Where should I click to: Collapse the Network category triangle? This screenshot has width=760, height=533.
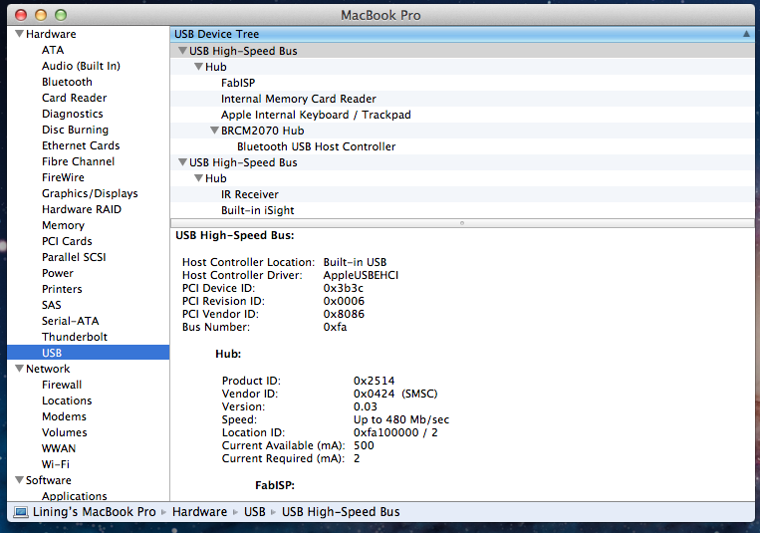[18, 370]
